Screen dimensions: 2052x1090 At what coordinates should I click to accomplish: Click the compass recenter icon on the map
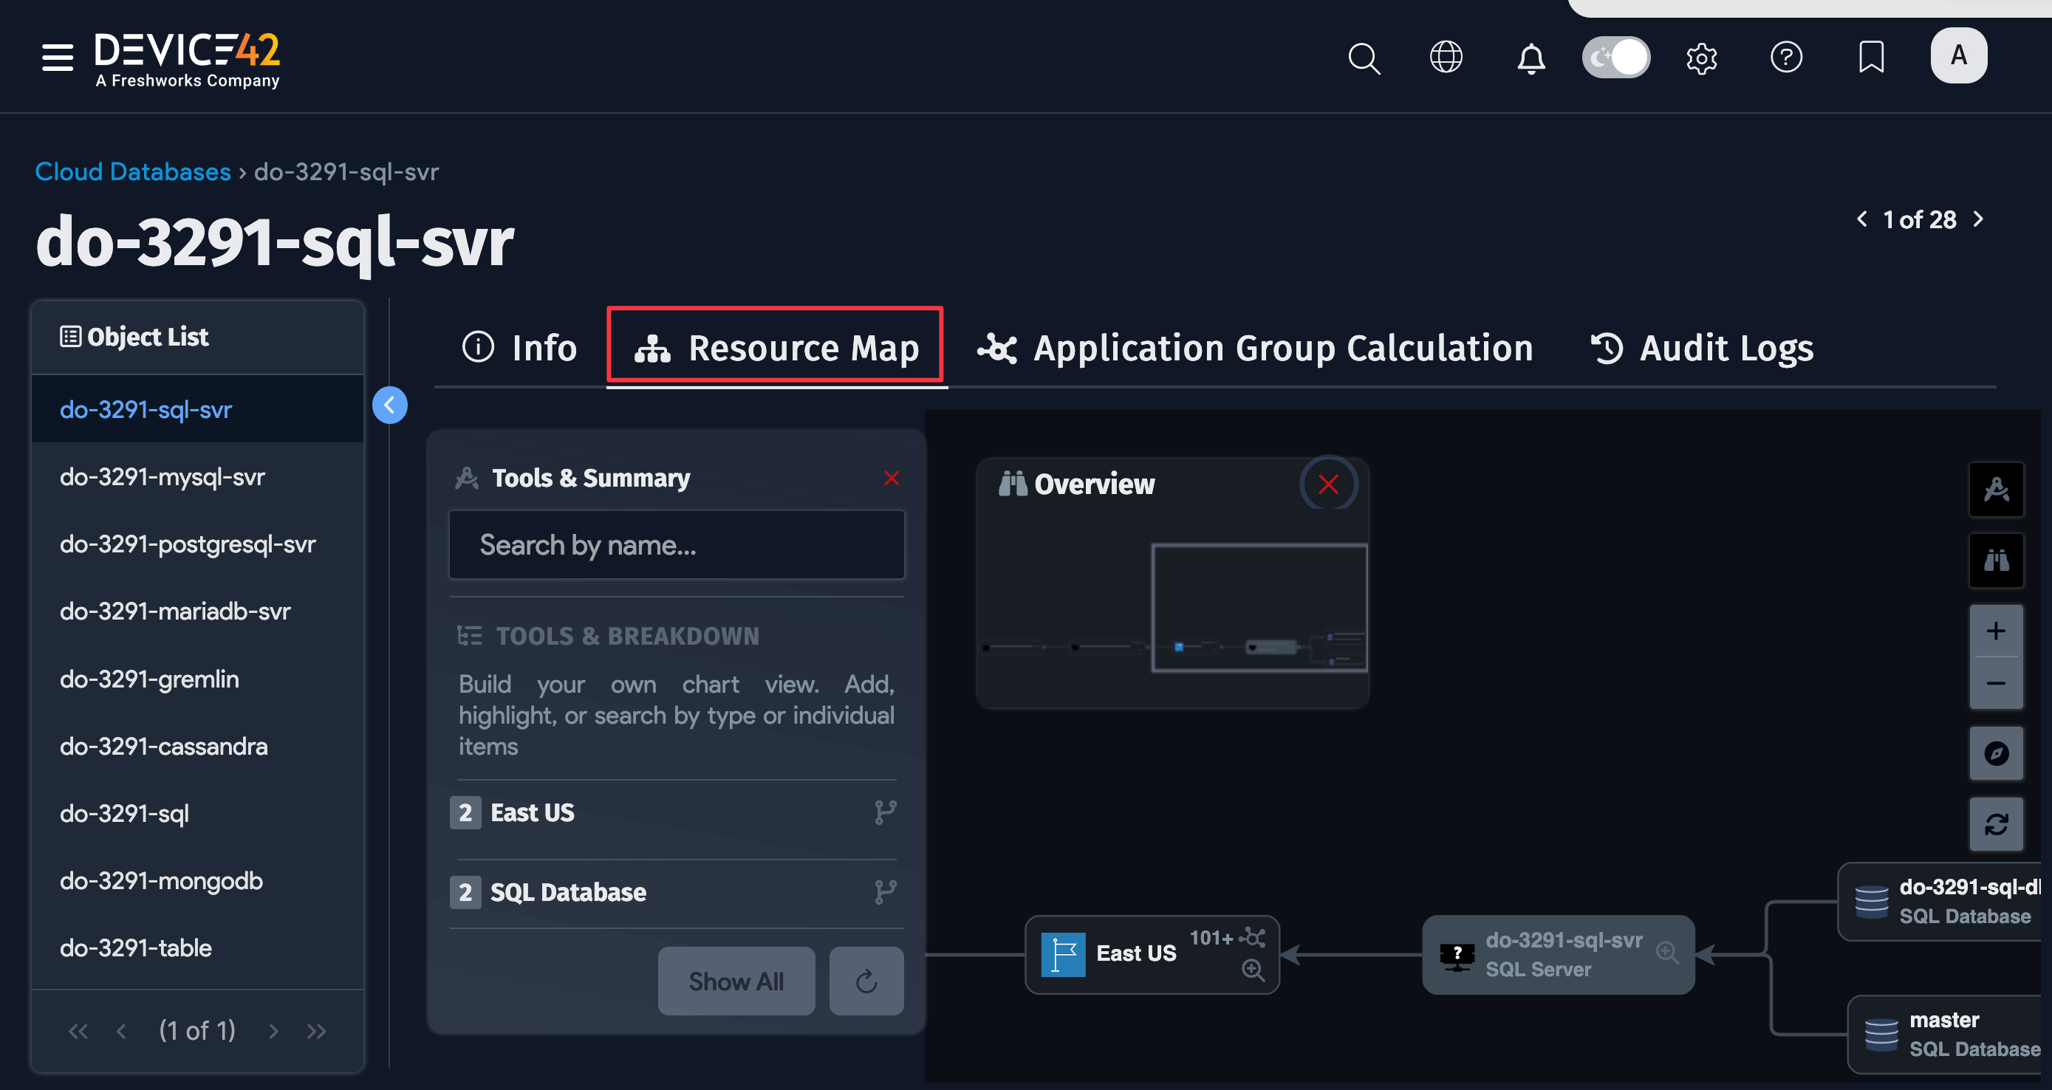[1997, 753]
